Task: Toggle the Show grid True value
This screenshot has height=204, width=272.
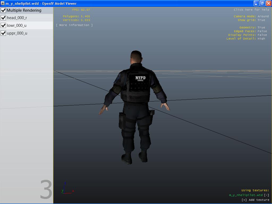Action: 261,20
